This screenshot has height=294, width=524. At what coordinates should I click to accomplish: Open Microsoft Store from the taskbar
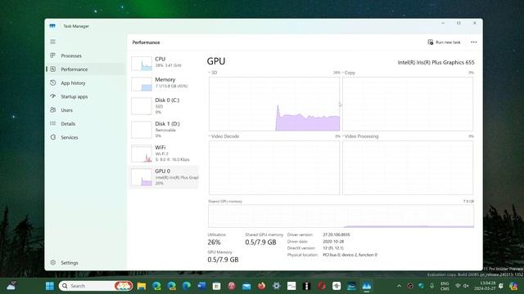pos(216,286)
